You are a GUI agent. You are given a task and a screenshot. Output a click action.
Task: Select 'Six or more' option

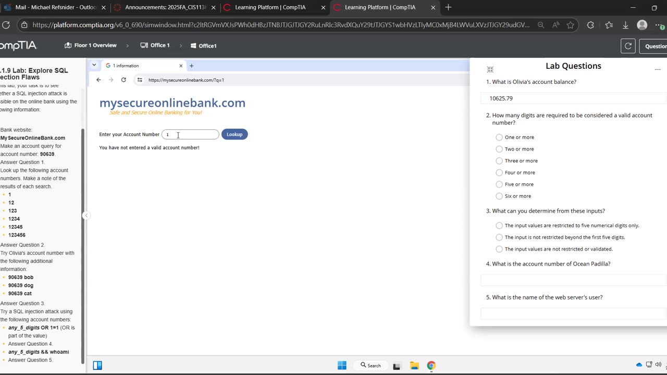[x=499, y=196]
